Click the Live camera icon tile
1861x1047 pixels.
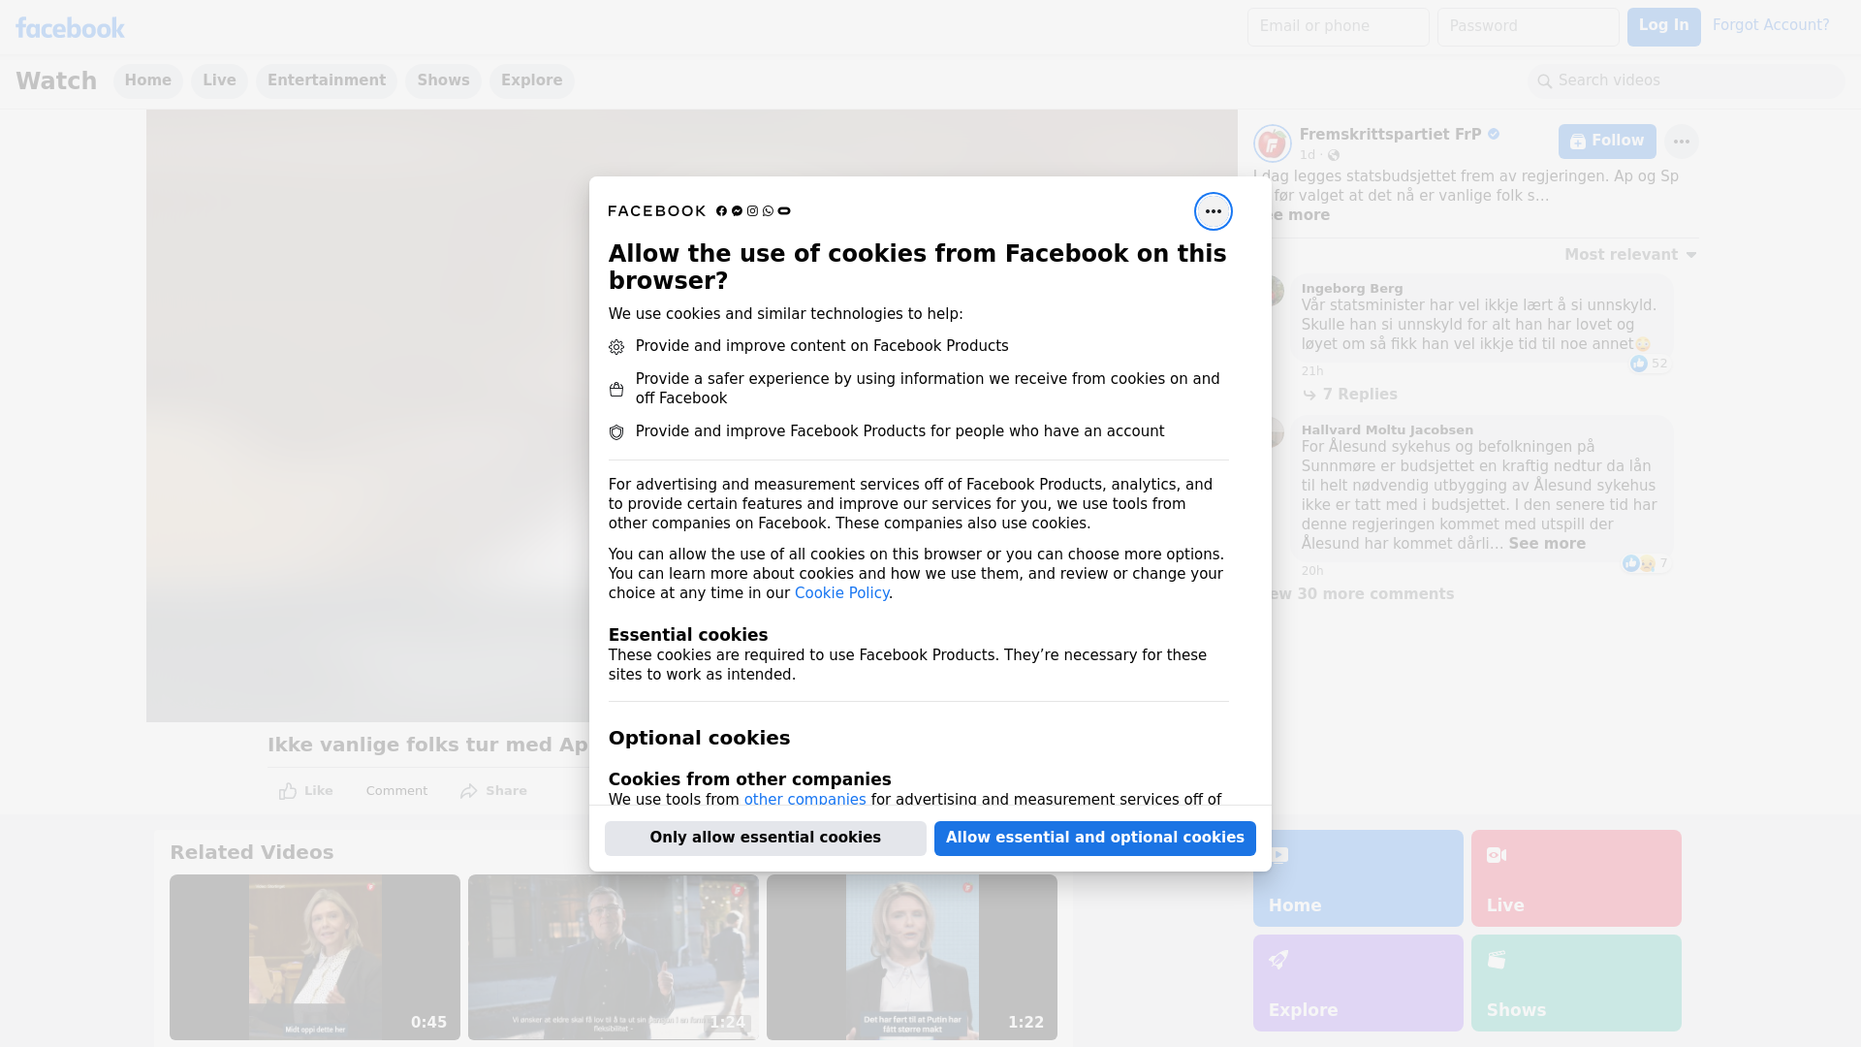point(1497,855)
